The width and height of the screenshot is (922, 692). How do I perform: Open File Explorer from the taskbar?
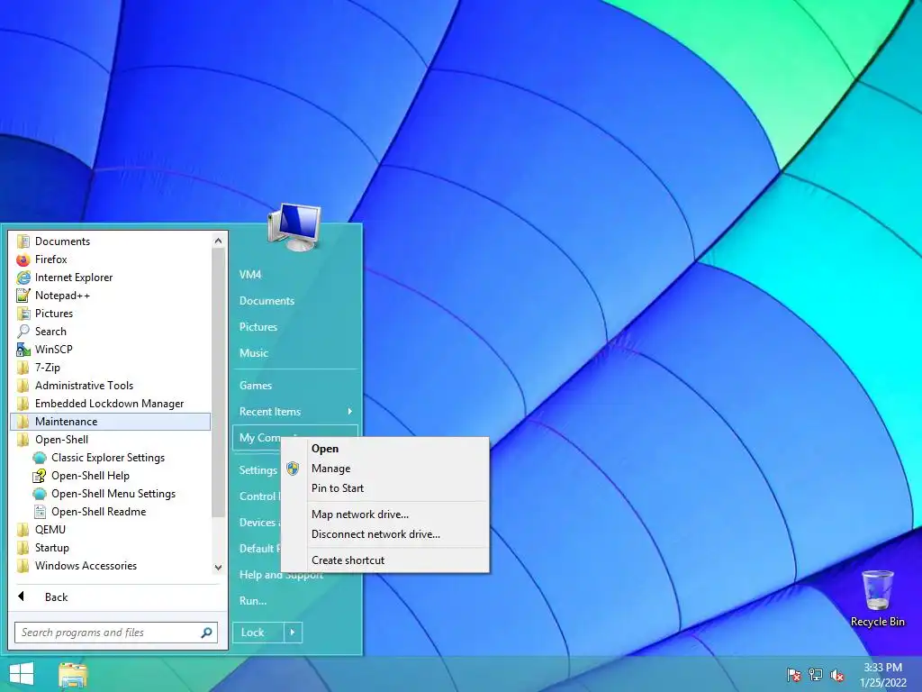73,675
